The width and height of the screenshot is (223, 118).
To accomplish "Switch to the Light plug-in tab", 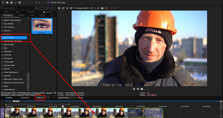I will (6, 12).
